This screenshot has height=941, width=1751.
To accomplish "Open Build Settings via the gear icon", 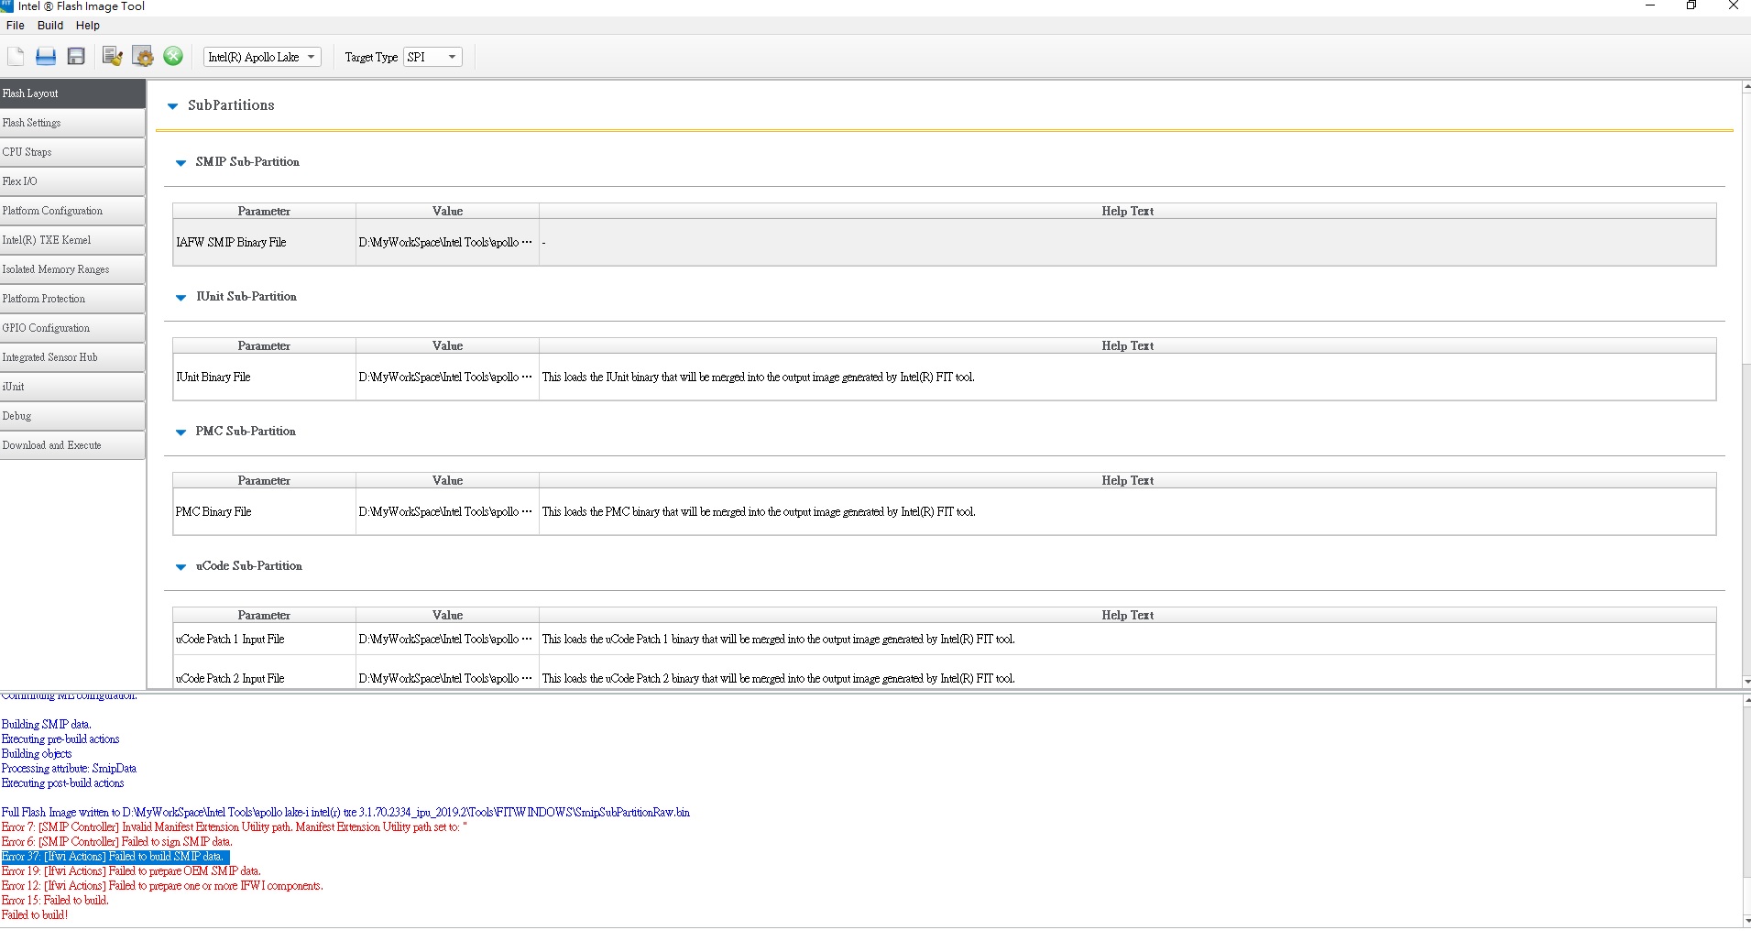I will [142, 56].
